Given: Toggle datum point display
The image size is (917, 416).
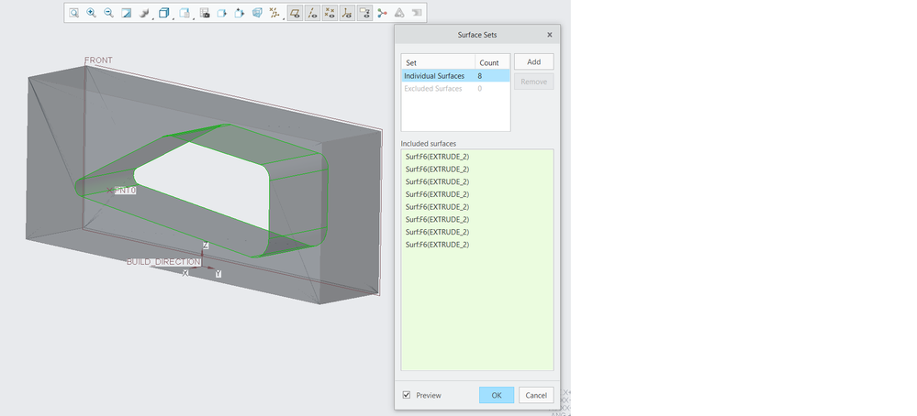Looking at the screenshot, I should pos(330,13).
